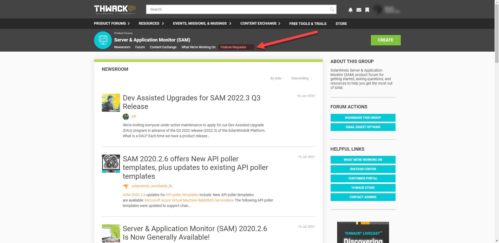Expand the Content Exchange menu
Screen dimensions: 499x243
tap(260, 23)
